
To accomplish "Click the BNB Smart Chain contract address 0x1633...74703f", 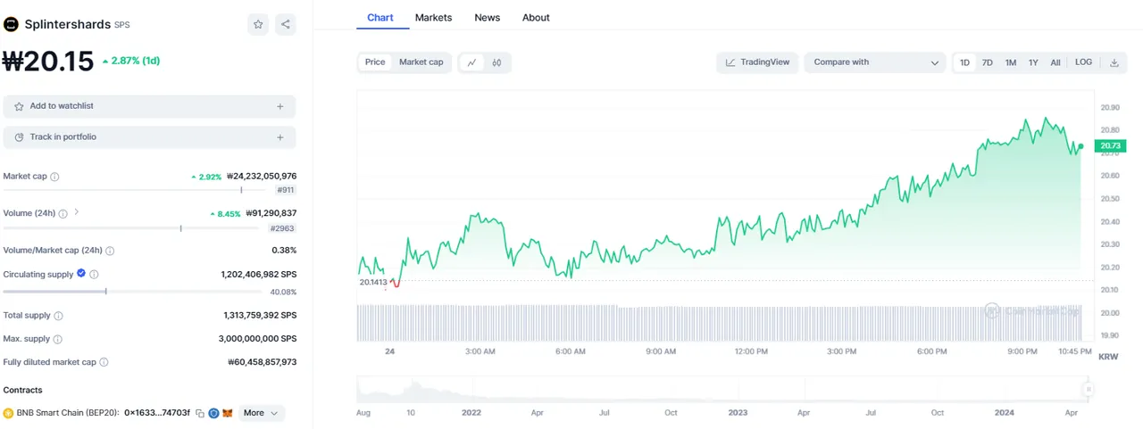I will pos(157,413).
